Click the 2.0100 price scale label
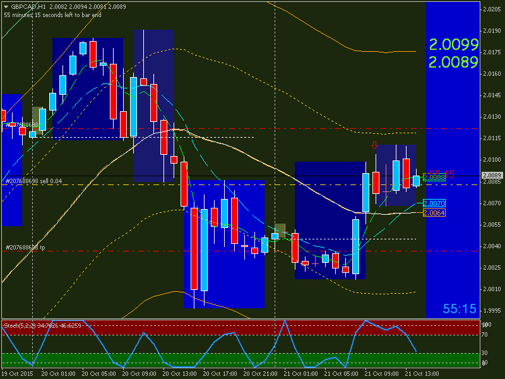Viewport: 505px width, 379px height. [492, 160]
